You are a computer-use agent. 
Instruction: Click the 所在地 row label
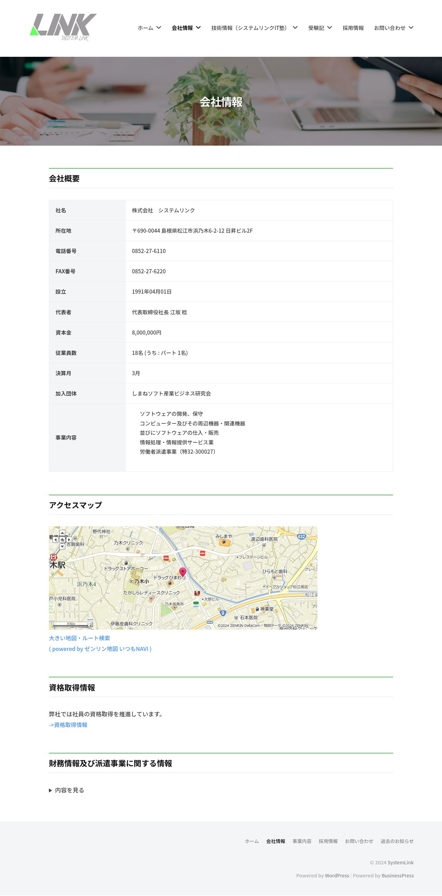click(x=63, y=231)
